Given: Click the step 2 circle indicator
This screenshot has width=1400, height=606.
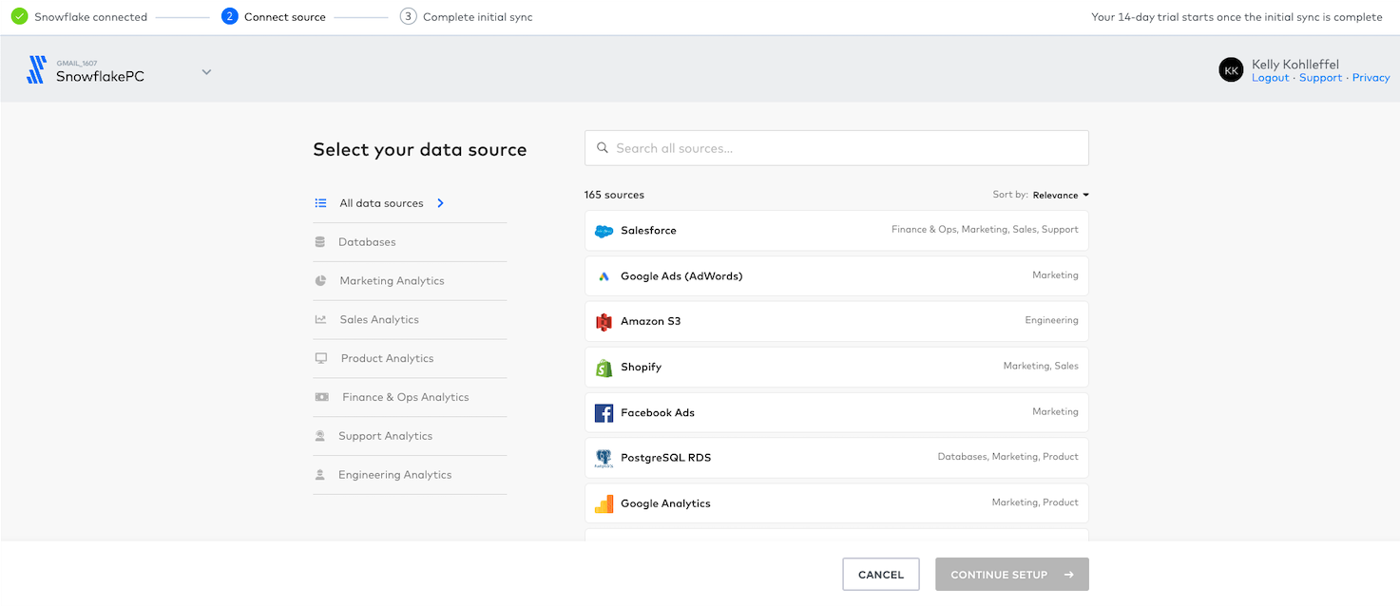Looking at the screenshot, I should [229, 16].
